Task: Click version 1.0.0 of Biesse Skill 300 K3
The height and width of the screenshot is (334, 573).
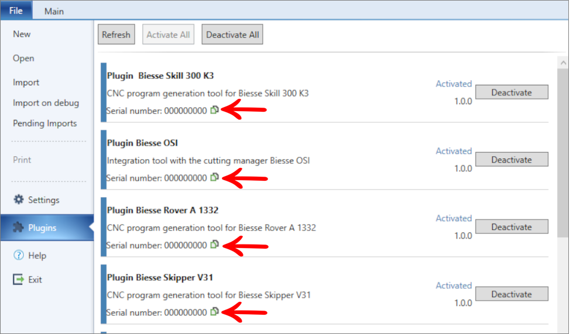Action: click(463, 101)
